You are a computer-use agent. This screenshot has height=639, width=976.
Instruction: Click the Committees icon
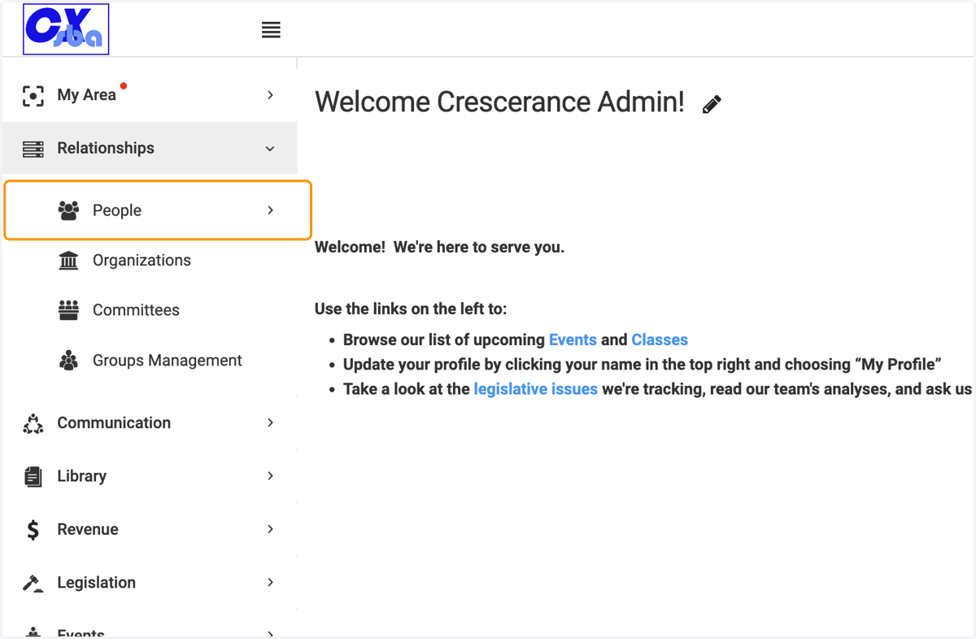pos(69,310)
